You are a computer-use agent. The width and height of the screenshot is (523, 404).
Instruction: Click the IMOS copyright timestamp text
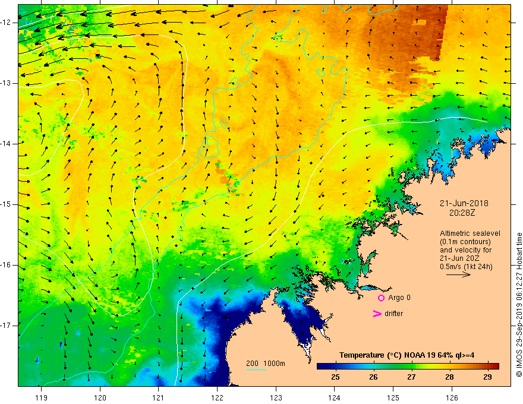pos(519,305)
